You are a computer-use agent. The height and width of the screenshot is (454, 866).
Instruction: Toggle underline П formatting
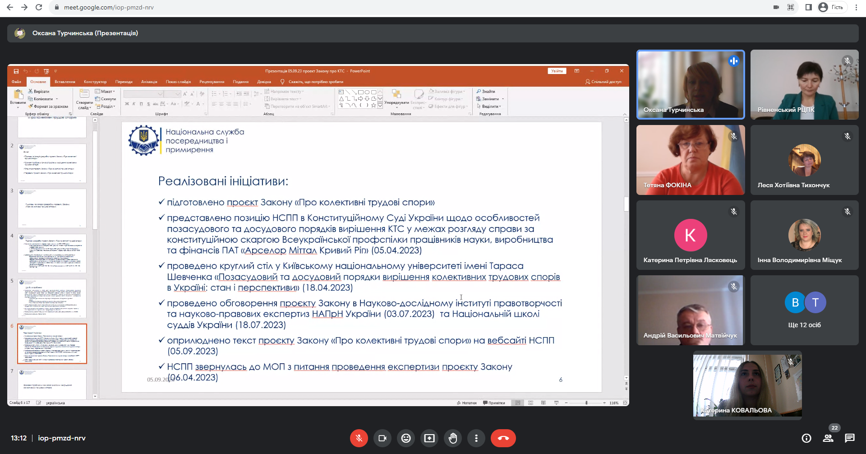[141, 104]
